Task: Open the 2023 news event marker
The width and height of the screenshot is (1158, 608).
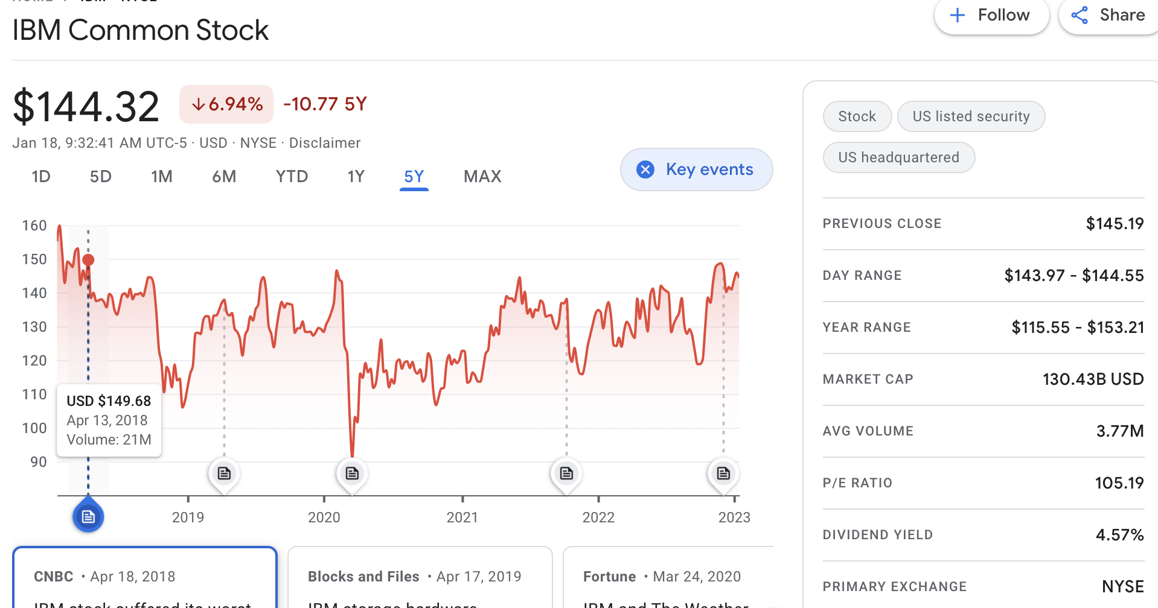Action: 723,473
